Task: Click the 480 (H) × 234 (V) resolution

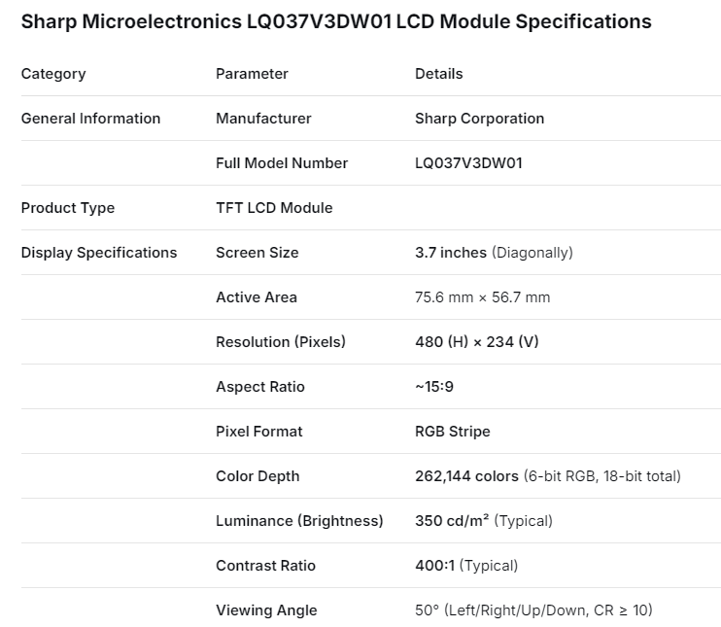Action: 477,342
